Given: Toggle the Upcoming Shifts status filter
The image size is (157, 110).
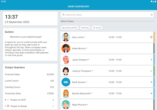Looking at the screenshot, I should tap(70, 28).
